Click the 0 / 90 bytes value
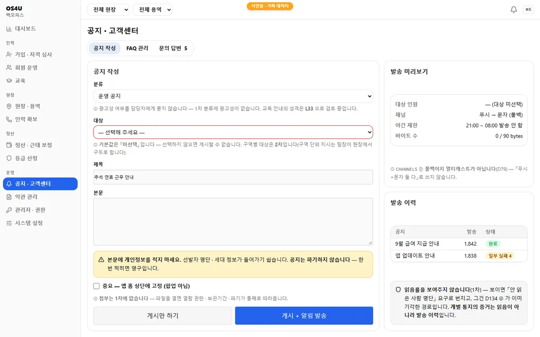The height and width of the screenshot is (337, 540). coord(509,136)
